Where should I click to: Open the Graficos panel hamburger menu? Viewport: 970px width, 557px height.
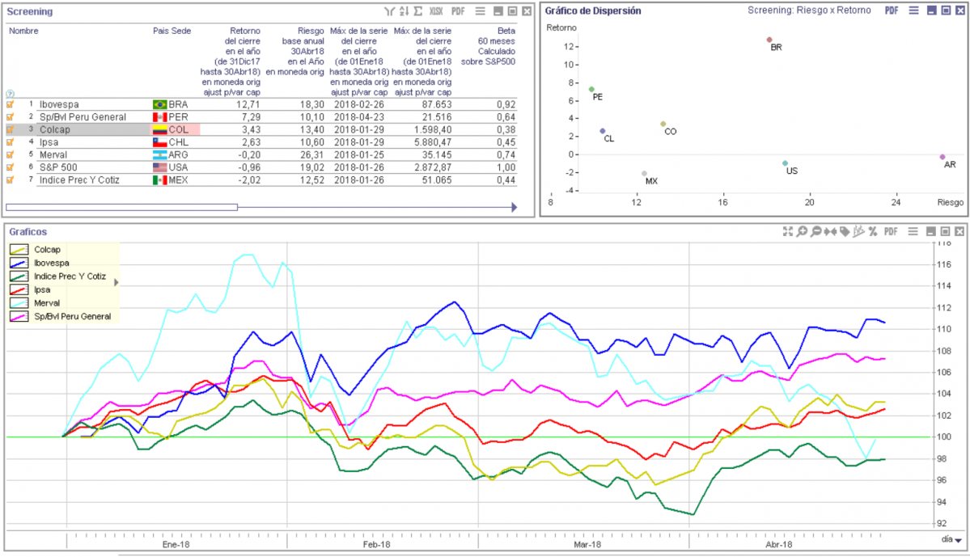point(913,231)
